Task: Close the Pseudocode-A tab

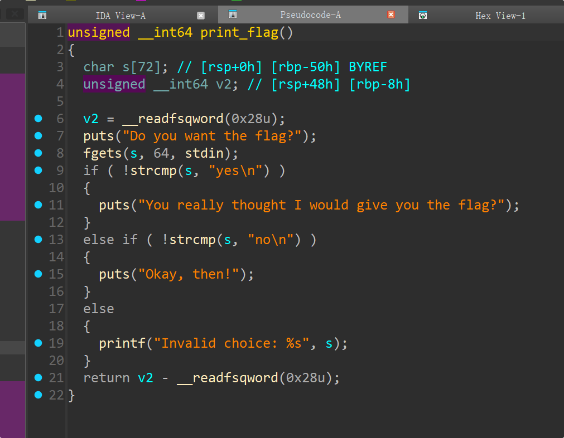Action: (x=391, y=14)
